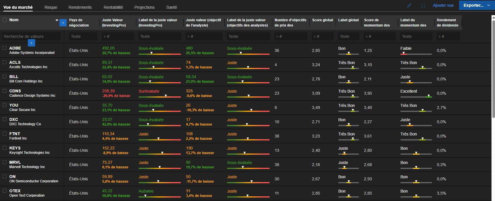495x201 pixels.
Task: Open the Santé tab
Action: pos(172,7)
